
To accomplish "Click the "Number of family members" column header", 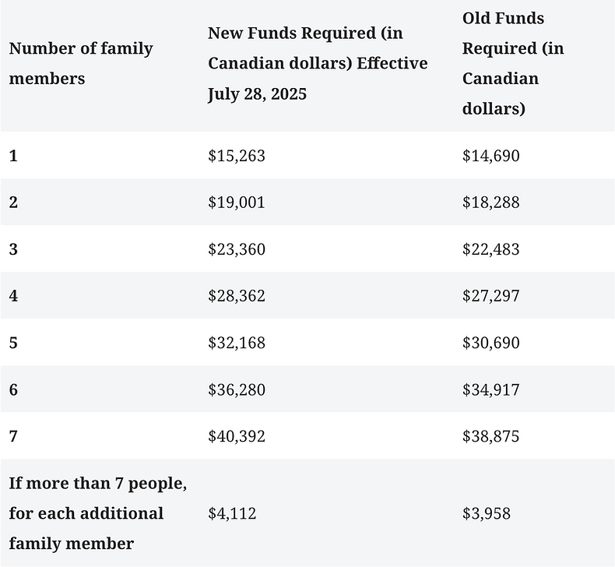I will coord(81,63).
